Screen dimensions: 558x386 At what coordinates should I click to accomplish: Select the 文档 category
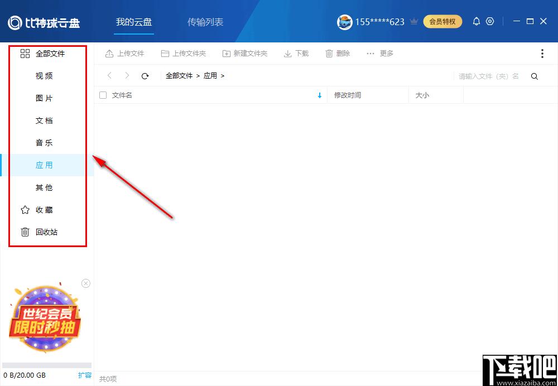[x=44, y=120]
